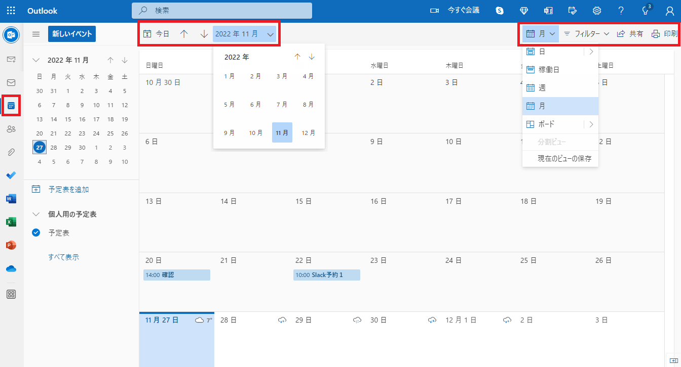Click the 新しいイベント button
The height and width of the screenshot is (367, 681).
tap(72, 34)
